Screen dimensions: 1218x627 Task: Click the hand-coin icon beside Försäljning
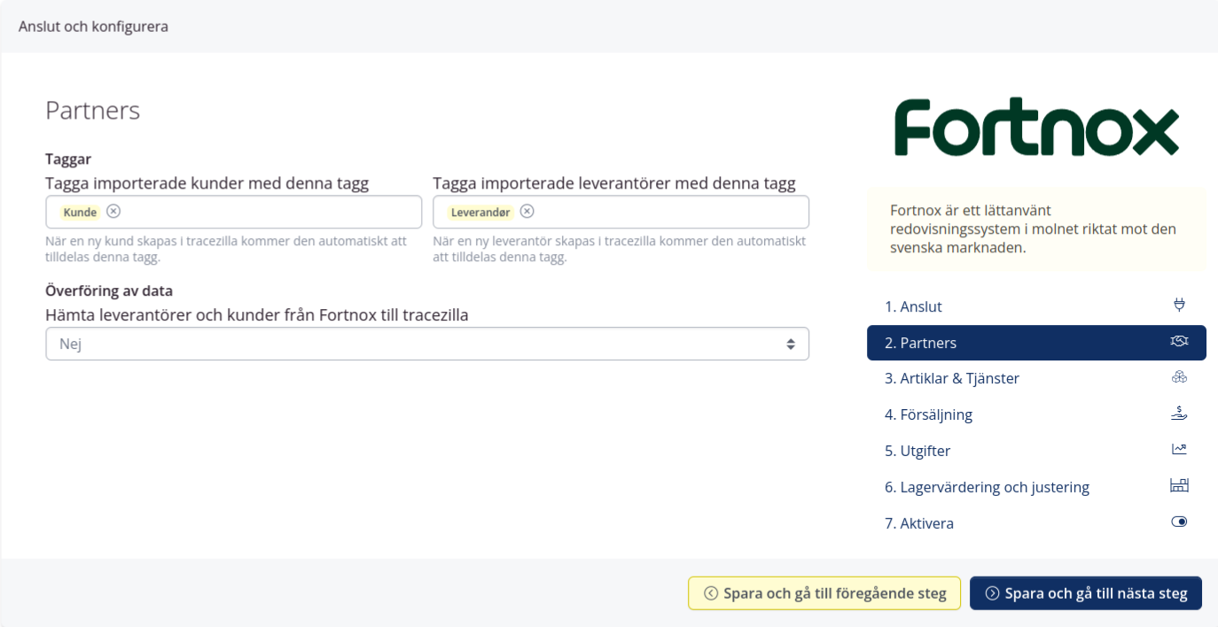(1178, 414)
